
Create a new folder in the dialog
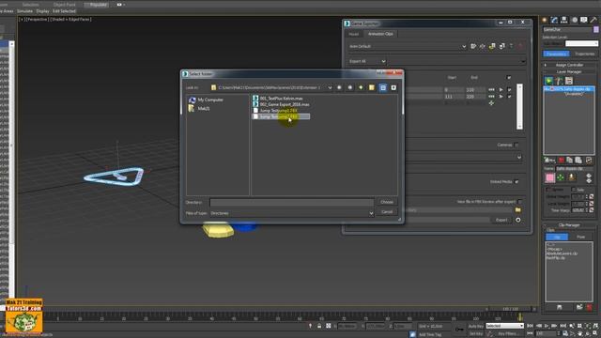pos(372,87)
